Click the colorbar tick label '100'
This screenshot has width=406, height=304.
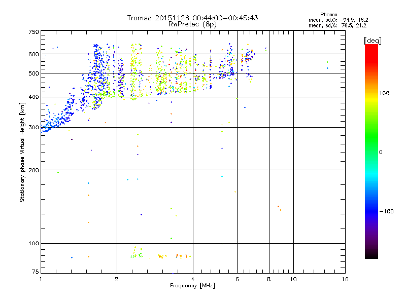(x=384, y=93)
